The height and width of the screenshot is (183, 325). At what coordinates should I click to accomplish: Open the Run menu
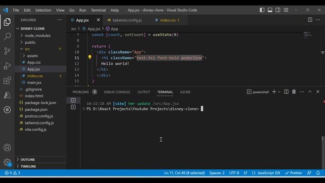(82, 10)
